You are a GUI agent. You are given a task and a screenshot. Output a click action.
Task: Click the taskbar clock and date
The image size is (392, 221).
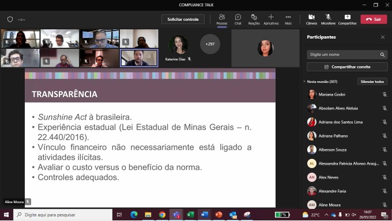(x=368, y=215)
